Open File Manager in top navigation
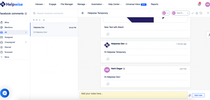The image size is (210, 100). click(x=67, y=4)
